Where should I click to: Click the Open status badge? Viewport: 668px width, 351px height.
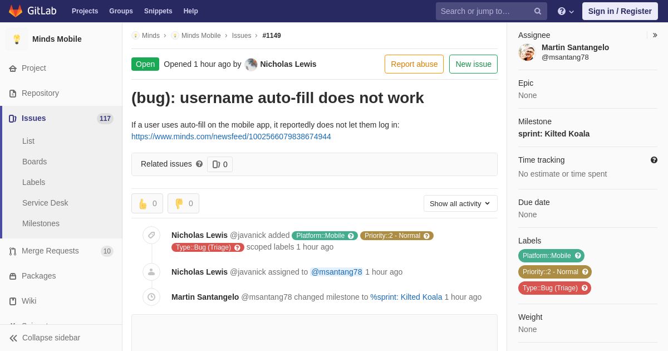[x=145, y=64]
